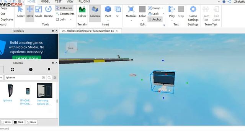245x137 pixels.
Task: Open the Edit section dialog launcher
Action: pyautogui.click(x=164, y=25)
